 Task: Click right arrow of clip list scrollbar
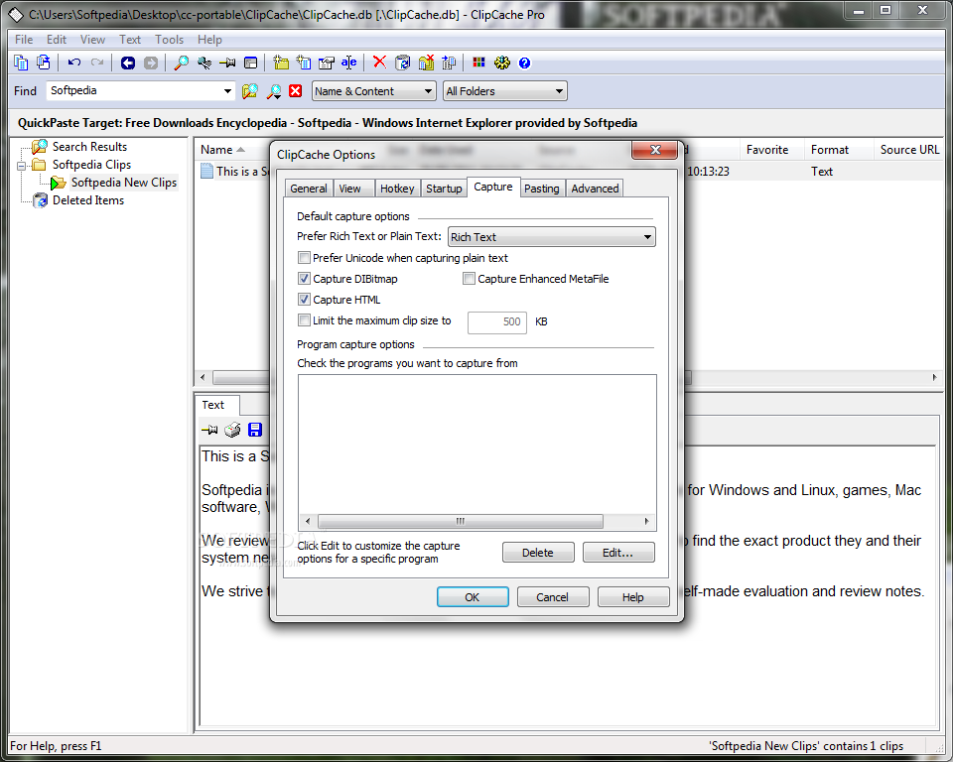tap(935, 377)
